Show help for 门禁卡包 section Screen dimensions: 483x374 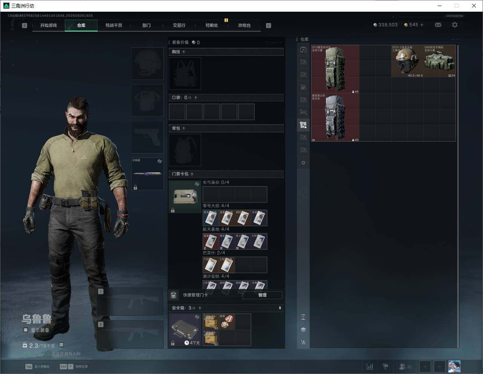[x=192, y=174]
